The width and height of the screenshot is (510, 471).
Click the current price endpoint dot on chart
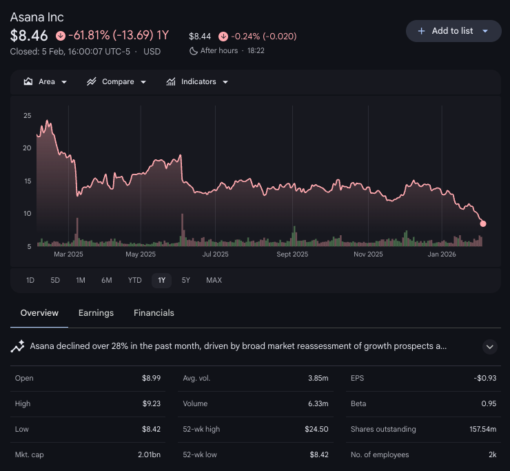pos(483,223)
